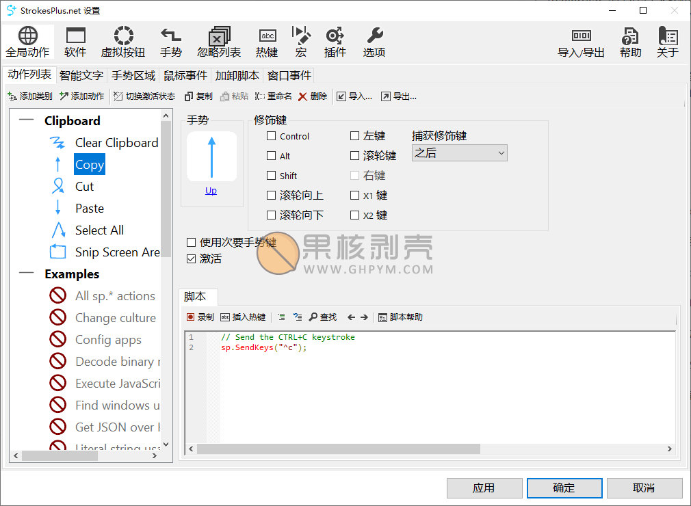
Task: Click 导入... import toolbar button
Action: pos(354,96)
